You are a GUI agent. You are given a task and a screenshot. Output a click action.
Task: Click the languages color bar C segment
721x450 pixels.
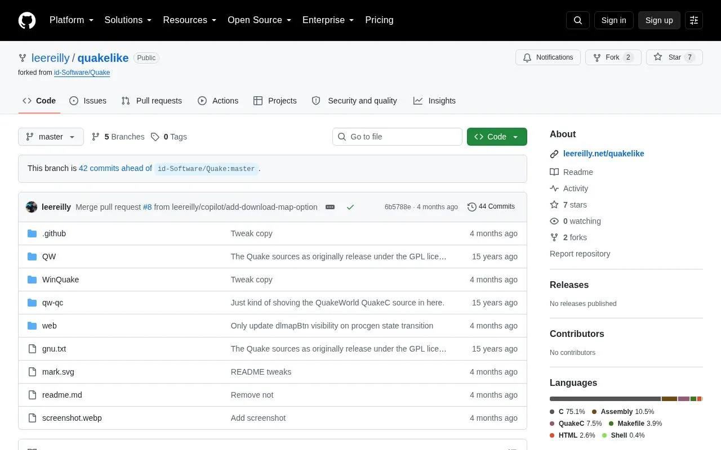pos(605,399)
